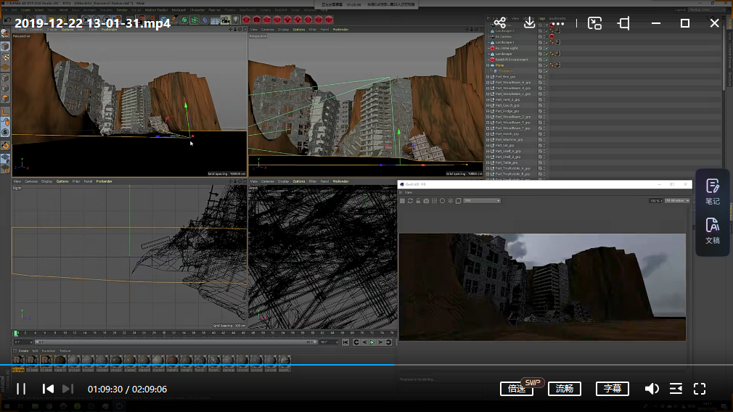The width and height of the screenshot is (733, 412).
Task: Click the first red Redshift toolbar icon
Action: pyautogui.click(x=246, y=20)
